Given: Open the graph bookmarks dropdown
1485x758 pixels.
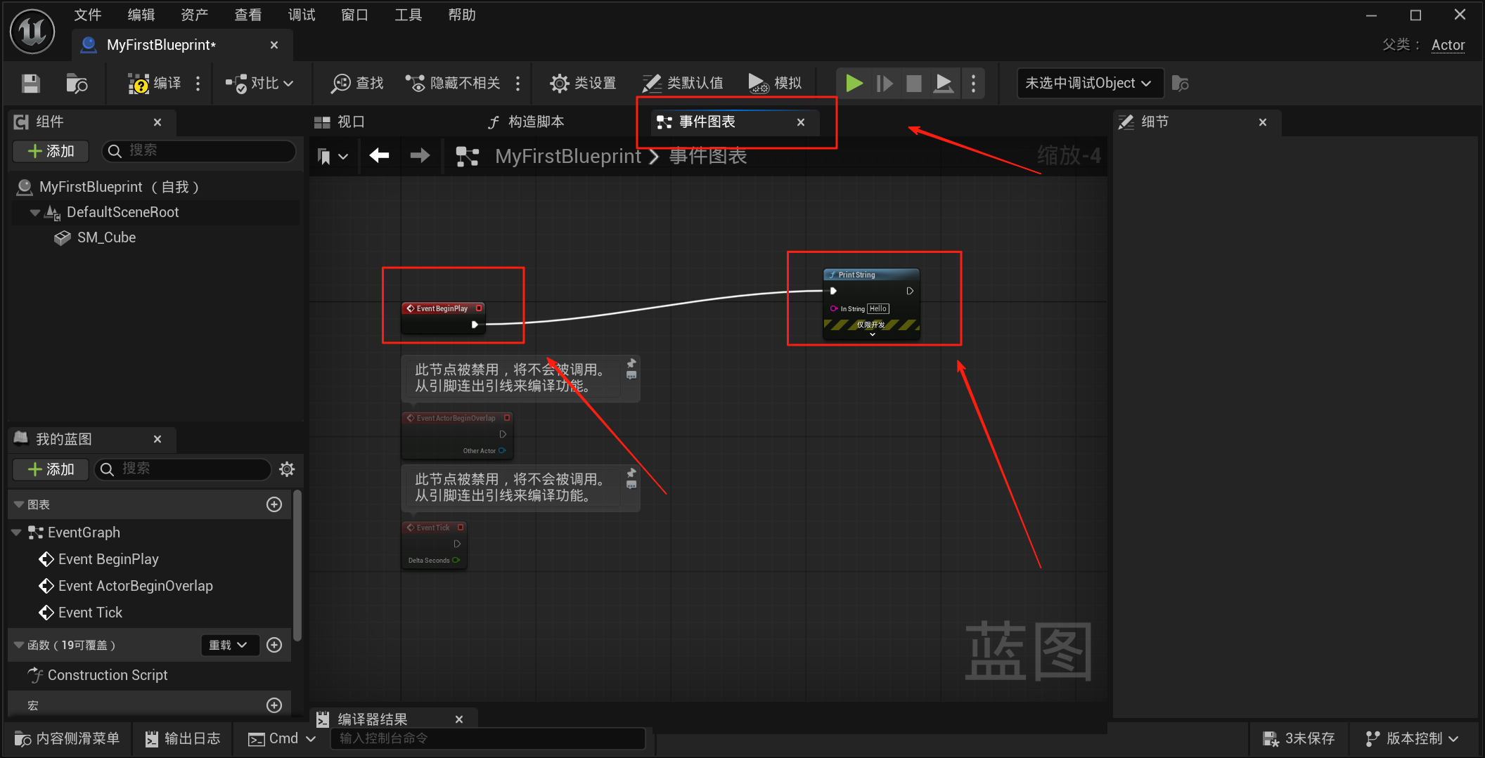Looking at the screenshot, I should [333, 156].
